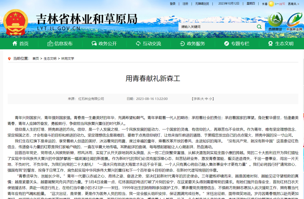Open the 生态文明 menu item
The height and width of the screenshot is (199, 304).
click(x=284, y=43)
